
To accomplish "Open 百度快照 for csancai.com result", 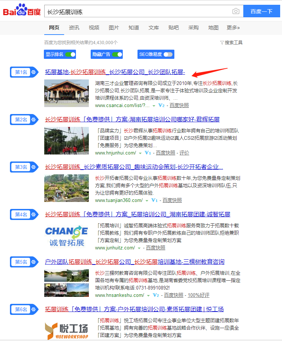I will pyautogui.click(x=179, y=105).
